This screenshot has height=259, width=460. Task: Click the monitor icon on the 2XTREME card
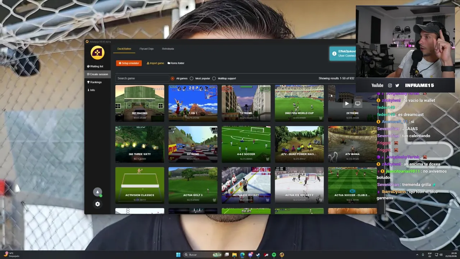358,104
